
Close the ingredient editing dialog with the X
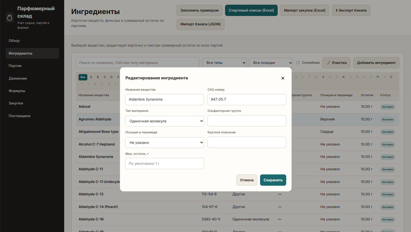[x=283, y=78]
